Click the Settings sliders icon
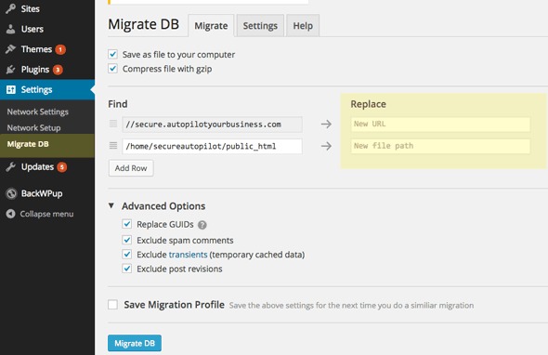 click(x=11, y=89)
